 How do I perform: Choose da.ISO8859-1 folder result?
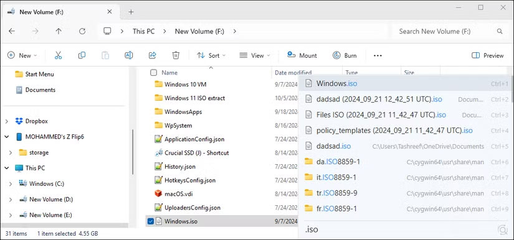[x=405, y=162]
